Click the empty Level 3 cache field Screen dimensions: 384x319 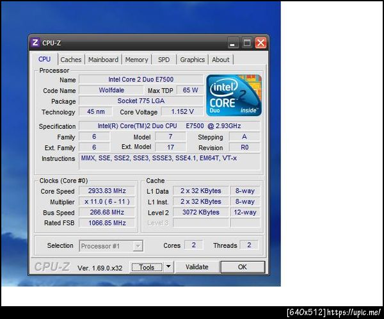(201, 223)
